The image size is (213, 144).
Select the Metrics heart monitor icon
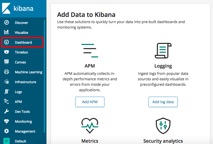coord(90,126)
